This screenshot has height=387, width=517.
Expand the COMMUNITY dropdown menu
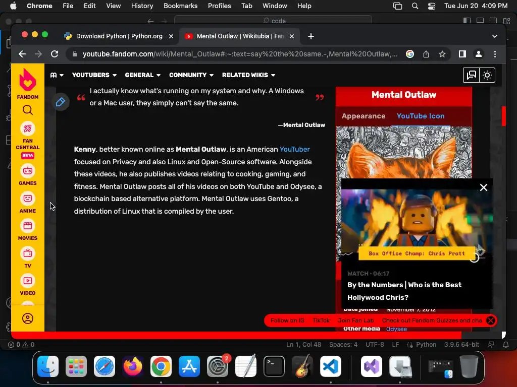point(191,75)
